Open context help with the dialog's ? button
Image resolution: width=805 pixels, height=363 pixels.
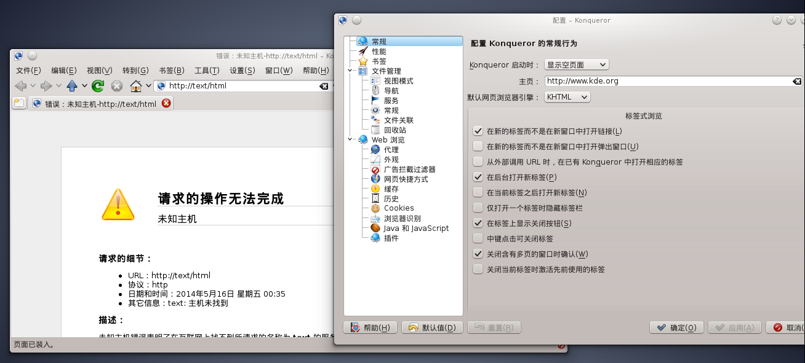[777, 20]
